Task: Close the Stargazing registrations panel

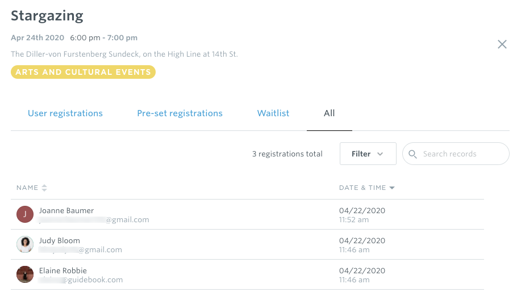Action: click(502, 44)
